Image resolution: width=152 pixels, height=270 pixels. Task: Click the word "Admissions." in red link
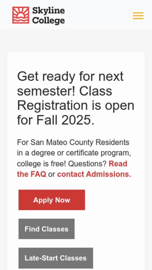click(109, 174)
